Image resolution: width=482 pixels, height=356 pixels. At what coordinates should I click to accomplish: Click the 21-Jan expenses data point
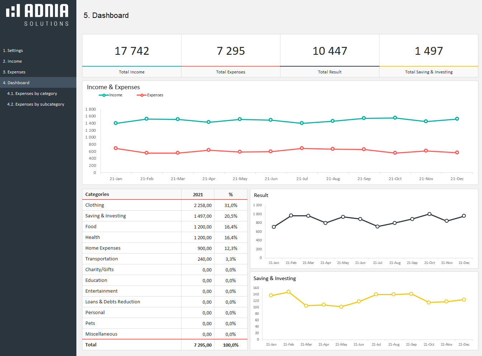pyautogui.click(x=115, y=148)
